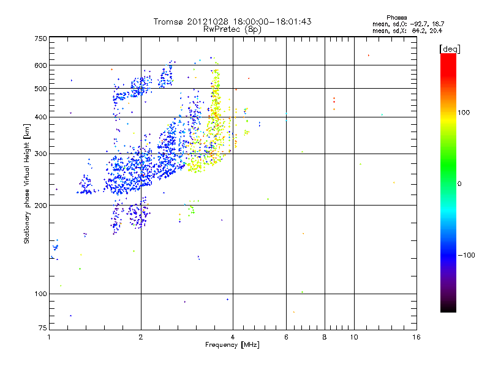Click the colorbar tick label "100"
This screenshot has height=367, width=490.
[464, 113]
